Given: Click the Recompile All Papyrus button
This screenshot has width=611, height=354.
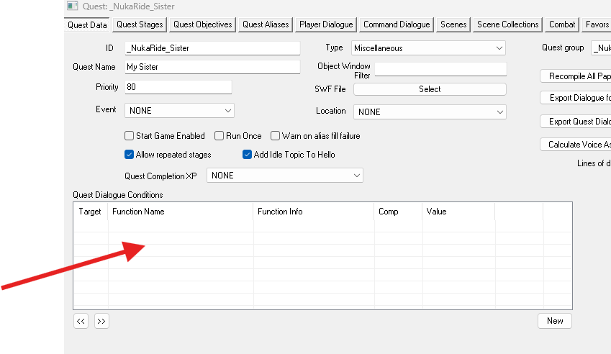Looking at the screenshot, I should click(x=576, y=76).
